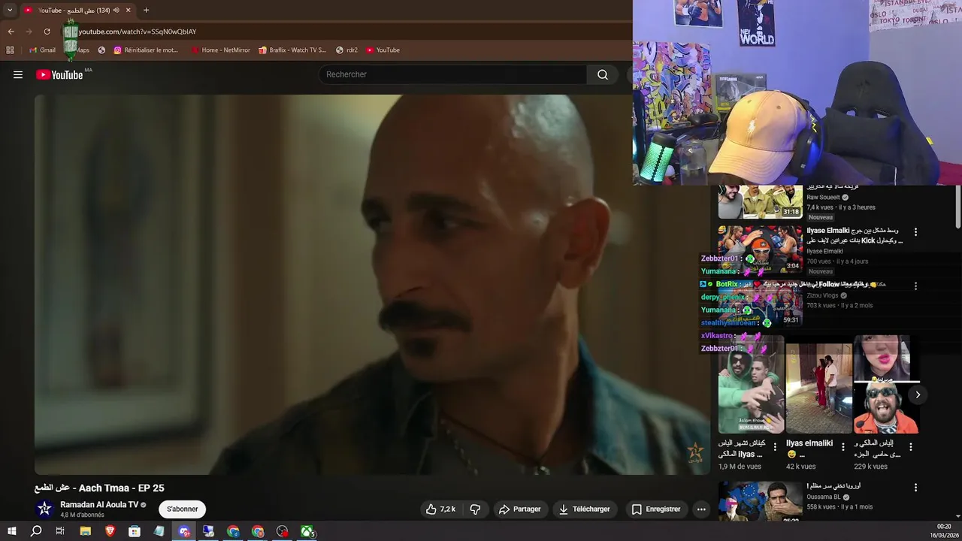Open Windows taskbar search
Image resolution: width=962 pixels, height=541 pixels.
click(36, 531)
